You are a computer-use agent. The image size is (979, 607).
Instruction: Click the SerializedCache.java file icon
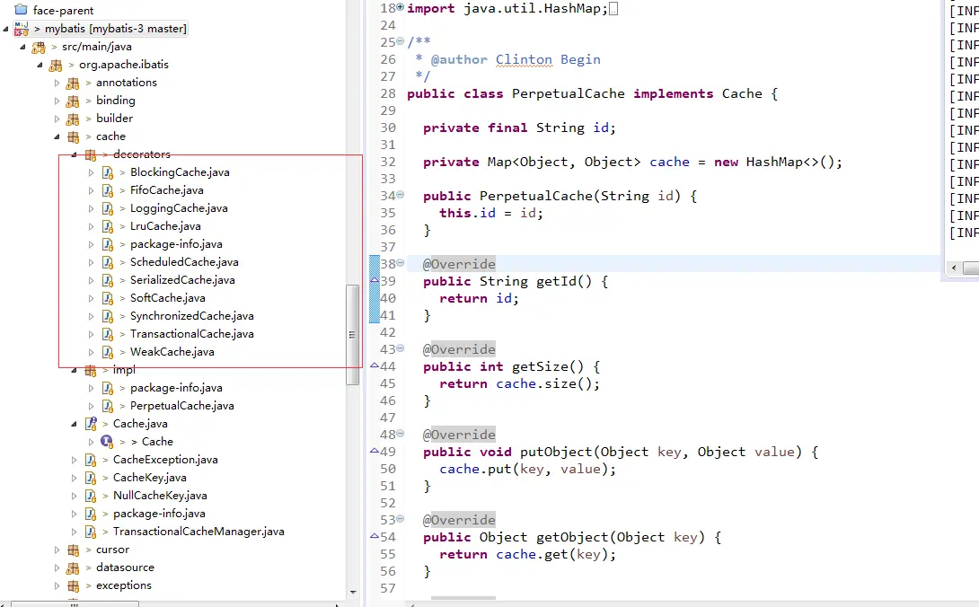[108, 280]
